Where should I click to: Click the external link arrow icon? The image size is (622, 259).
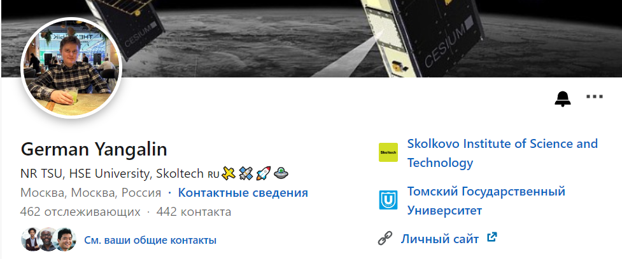[x=492, y=237]
